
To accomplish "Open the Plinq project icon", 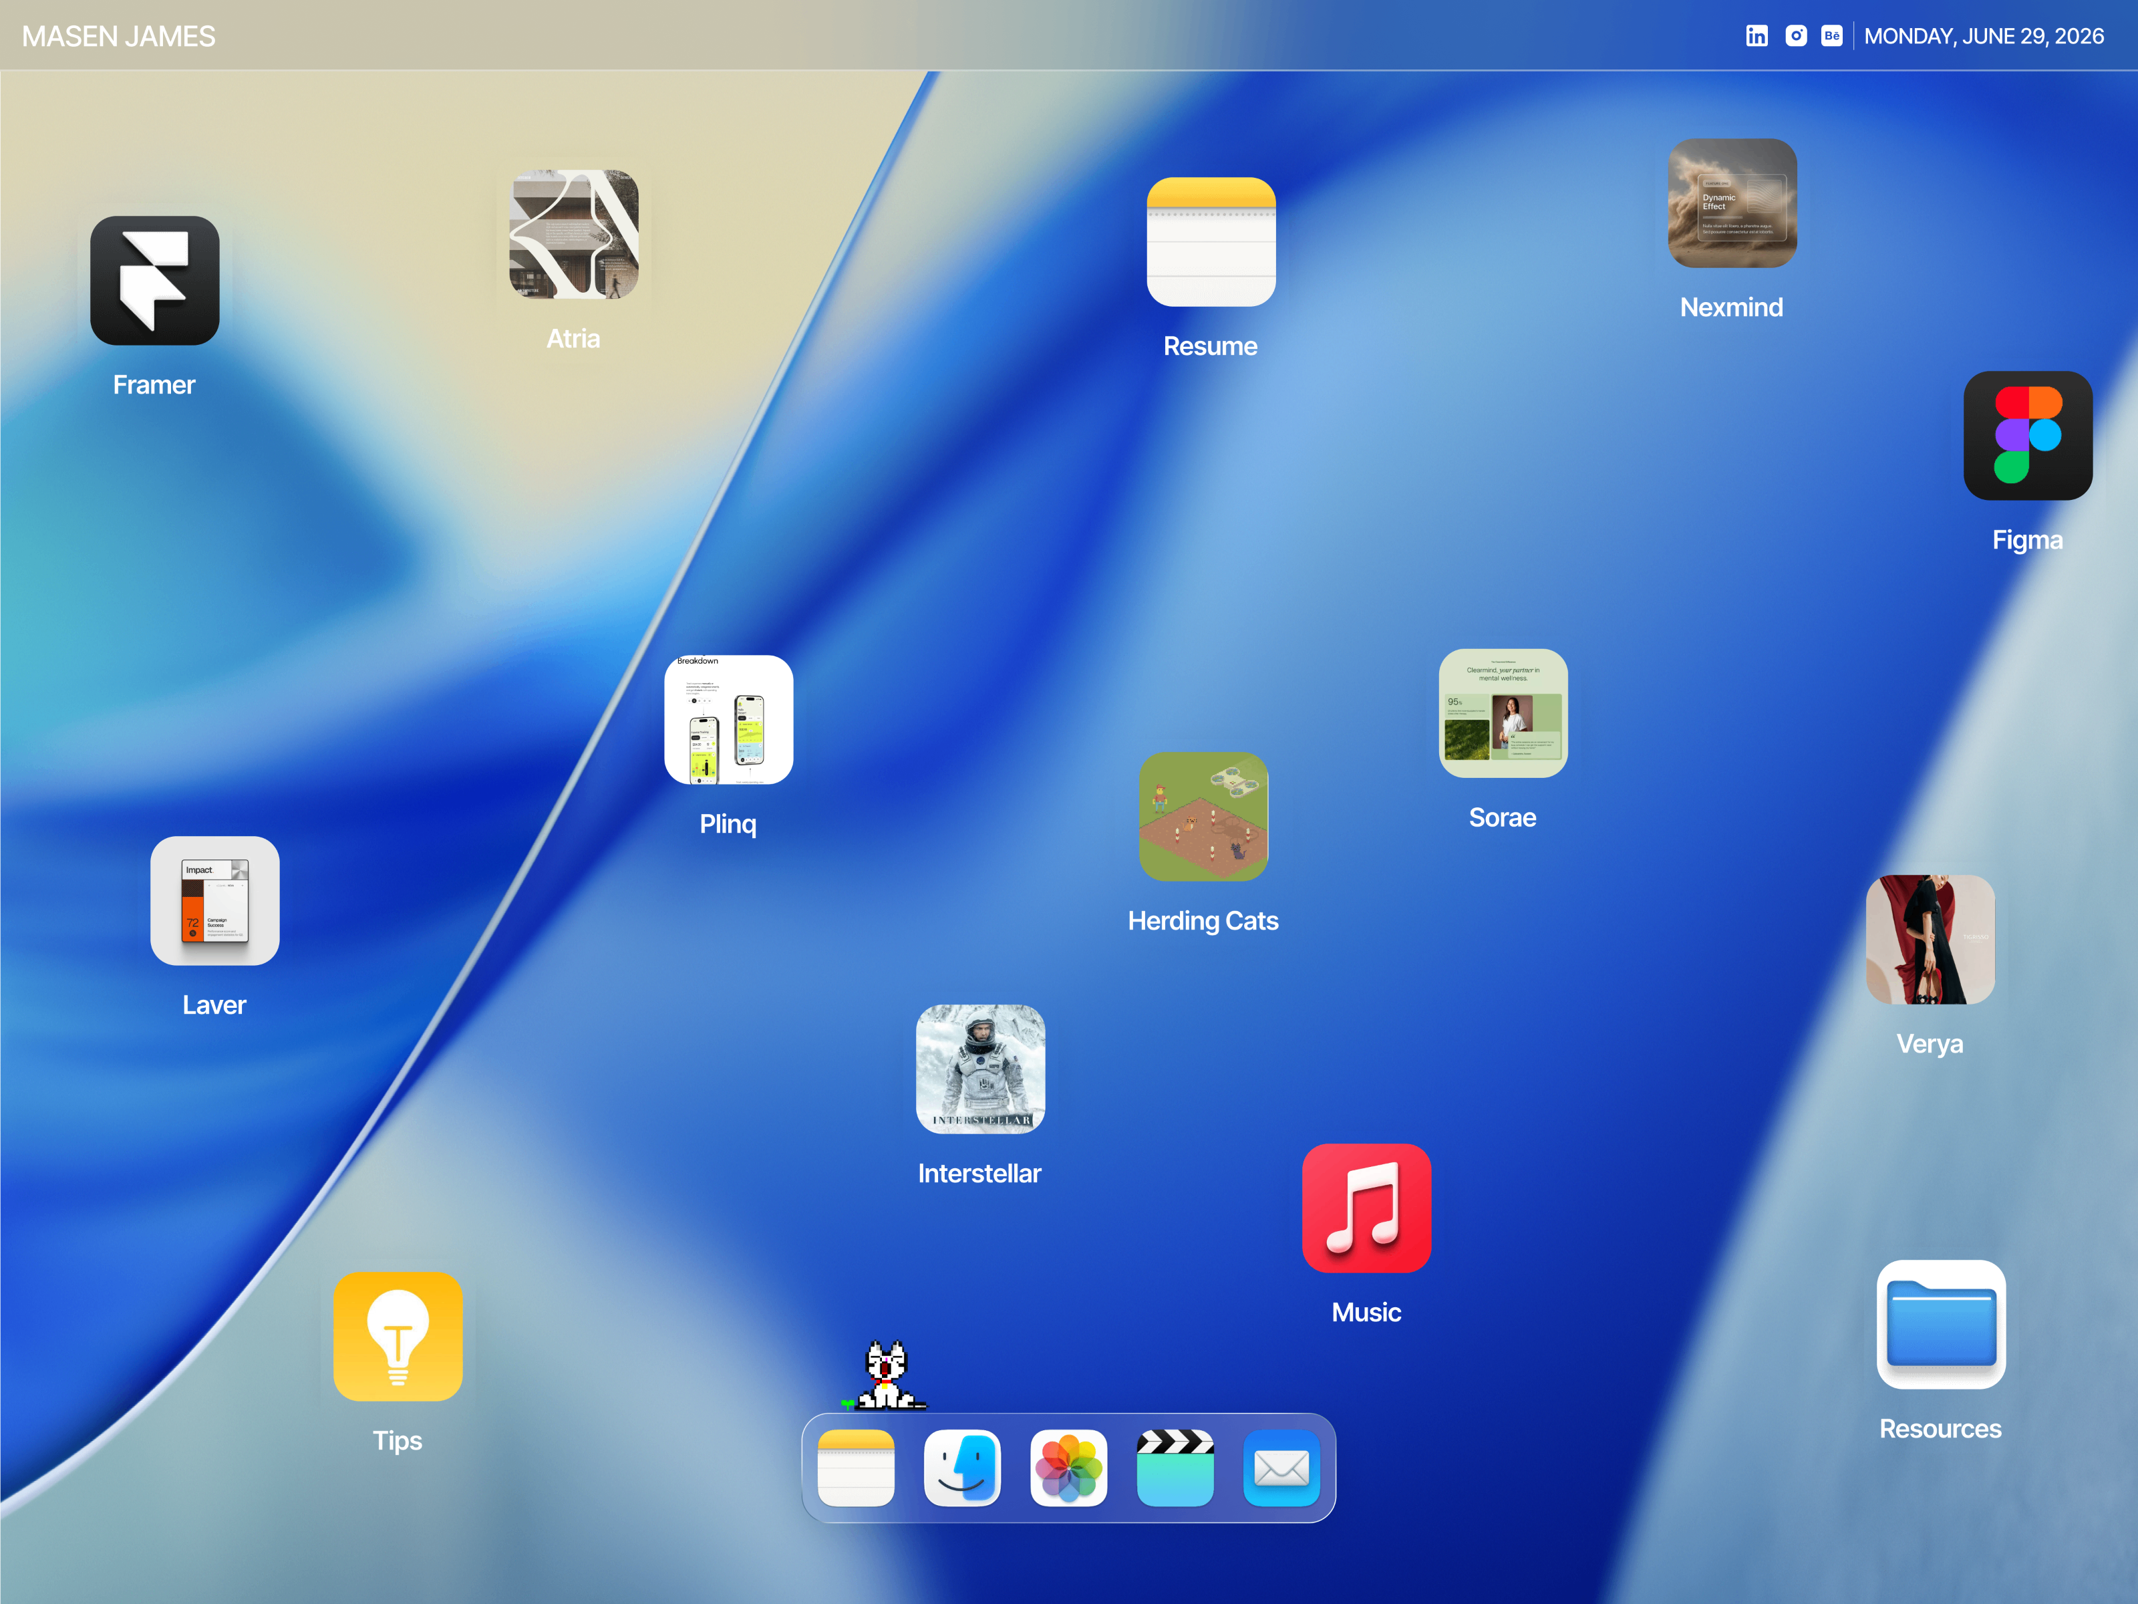I will point(729,720).
